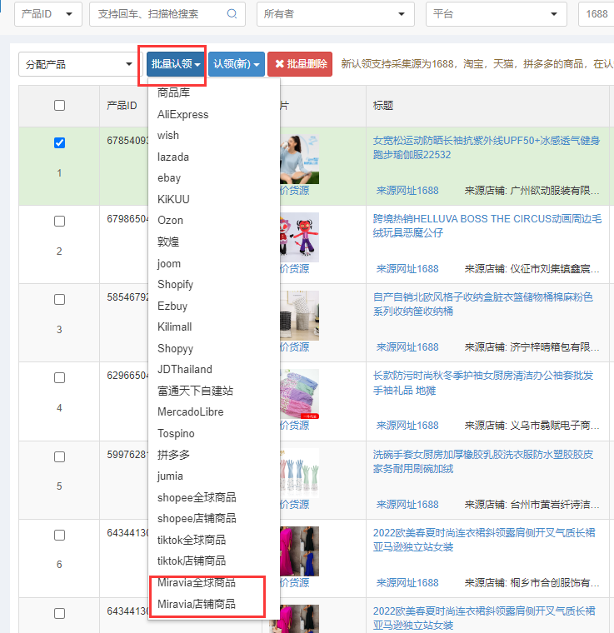
Task: Select Shopyy menu option
Action: pyautogui.click(x=175, y=348)
